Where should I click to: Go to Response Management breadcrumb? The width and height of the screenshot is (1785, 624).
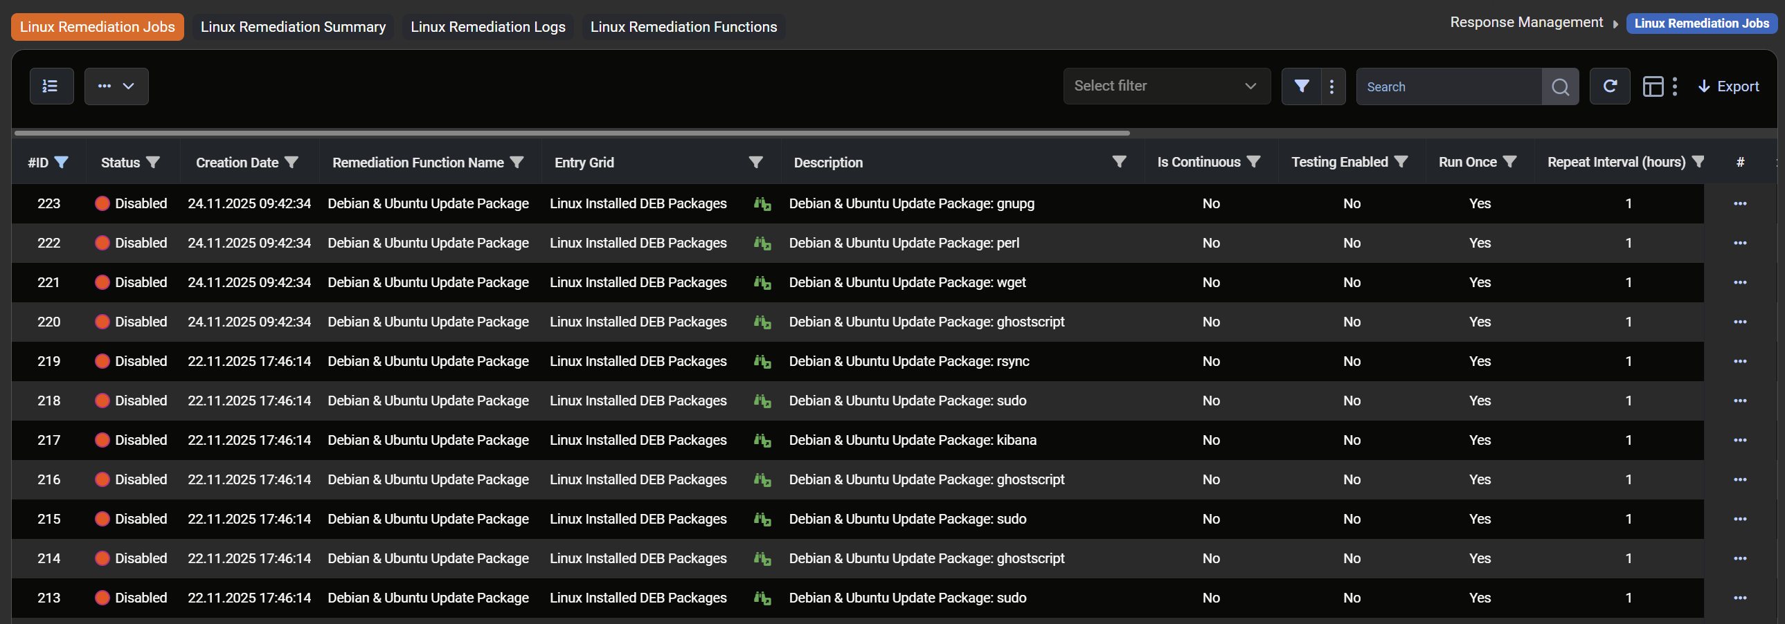(x=1526, y=23)
